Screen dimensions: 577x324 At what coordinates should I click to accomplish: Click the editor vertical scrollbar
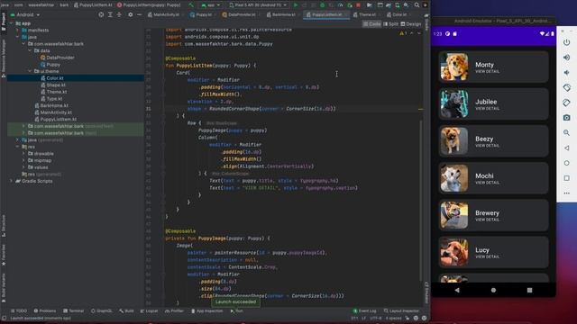coord(421,200)
